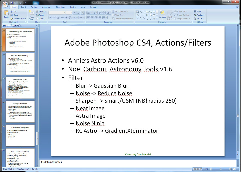This screenshot has height=172, width=241.
Task: Toggle Bold formatting
Action: (x=50, y=18)
